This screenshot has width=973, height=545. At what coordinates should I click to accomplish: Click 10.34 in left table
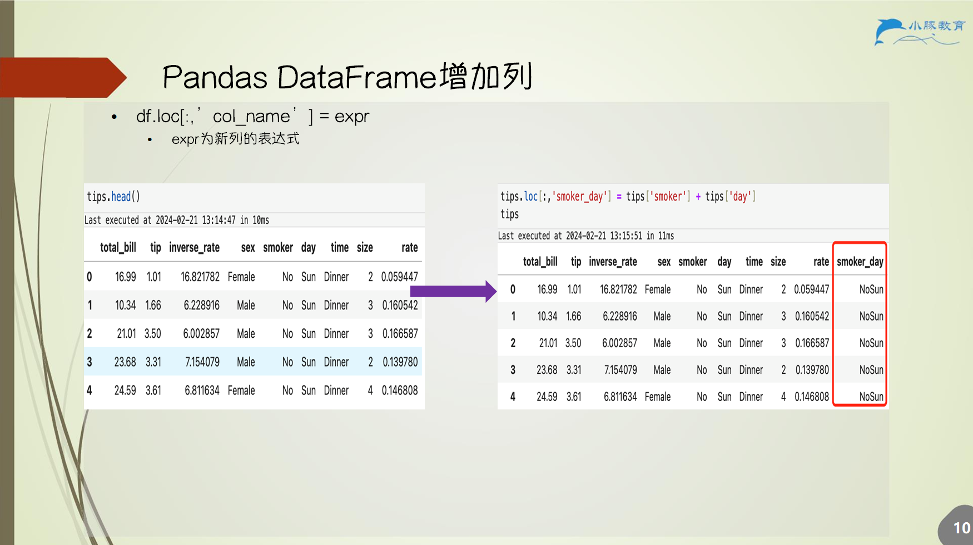[125, 305]
